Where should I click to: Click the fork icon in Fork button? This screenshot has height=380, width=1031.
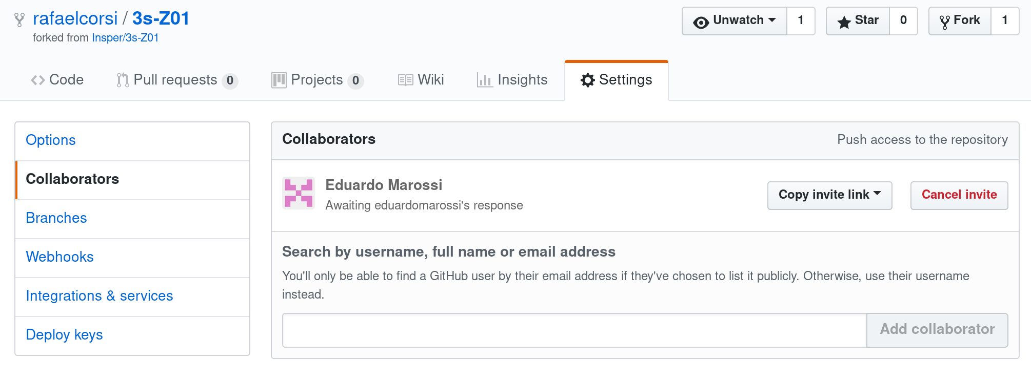tap(944, 22)
